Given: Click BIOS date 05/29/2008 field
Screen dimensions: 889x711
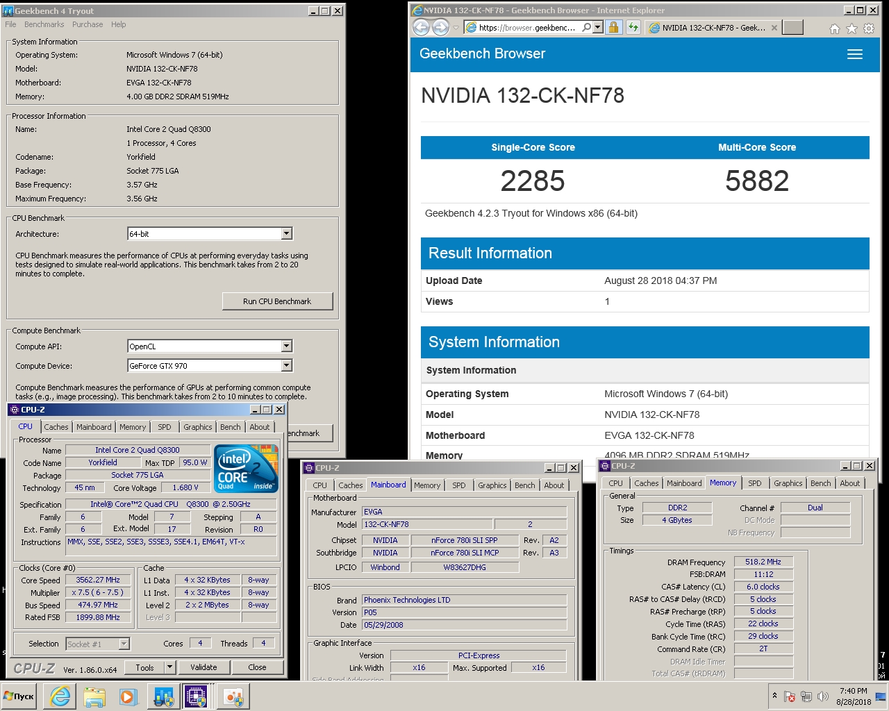Looking at the screenshot, I should [x=464, y=625].
